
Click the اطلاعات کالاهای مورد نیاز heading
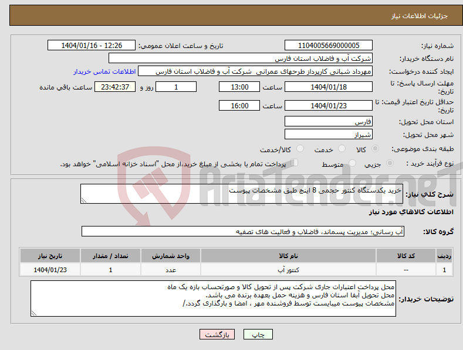tap(411, 212)
